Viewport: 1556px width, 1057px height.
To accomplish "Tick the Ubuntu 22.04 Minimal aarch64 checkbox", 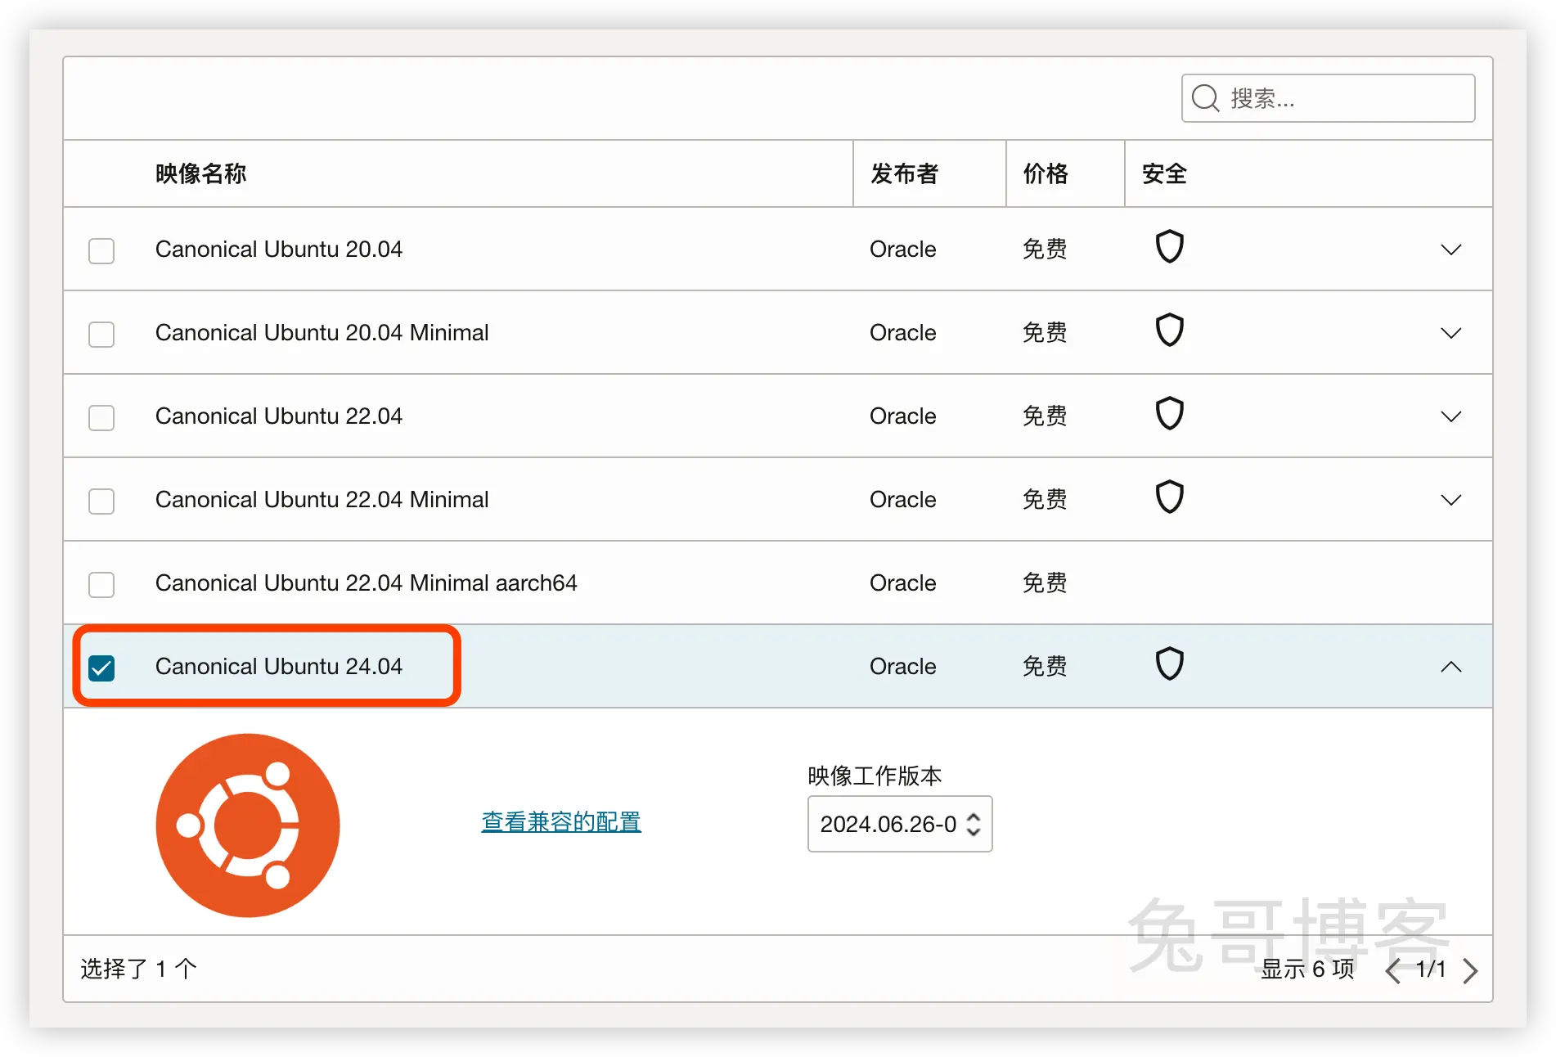I will pos(101,584).
